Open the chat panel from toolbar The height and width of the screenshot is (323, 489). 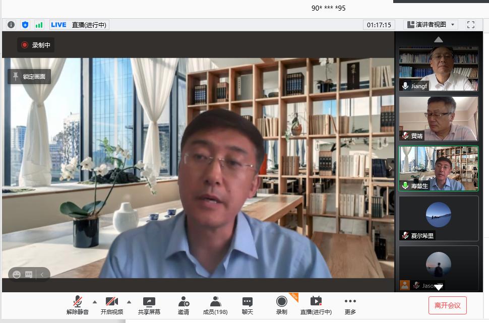coord(247,305)
